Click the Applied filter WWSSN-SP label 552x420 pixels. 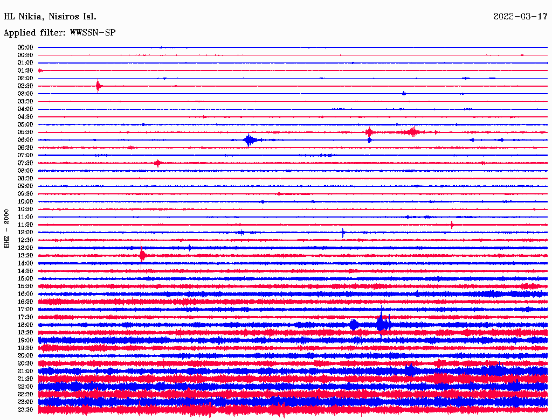59,33
